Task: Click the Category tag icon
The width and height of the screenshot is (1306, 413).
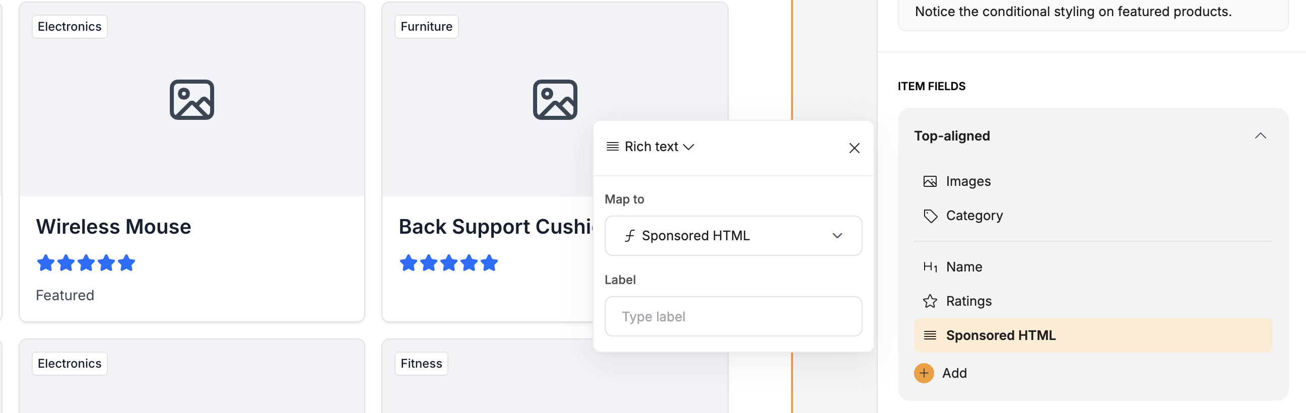Action: click(x=930, y=216)
